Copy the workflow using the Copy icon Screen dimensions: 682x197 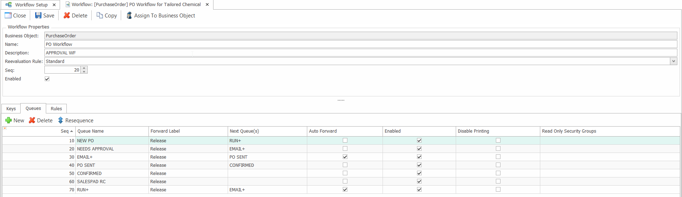(x=100, y=16)
